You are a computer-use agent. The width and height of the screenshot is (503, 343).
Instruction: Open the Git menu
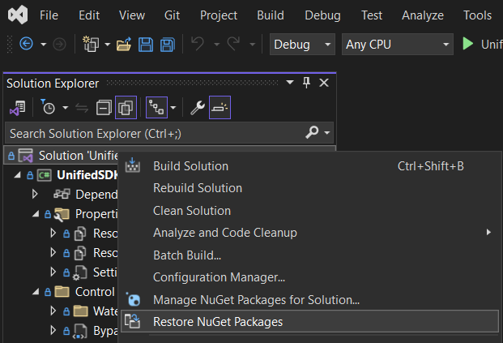pyautogui.click(x=172, y=15)
